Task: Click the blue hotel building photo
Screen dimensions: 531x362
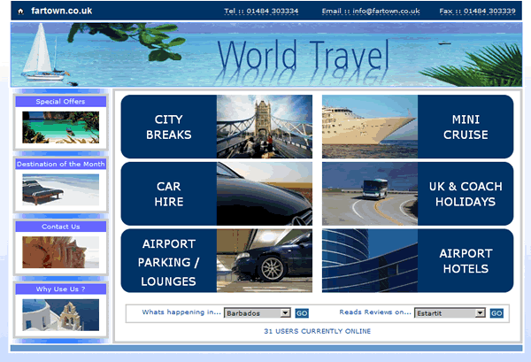Action: 370,261
